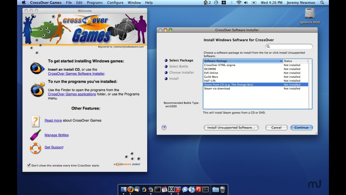This screenshot has width=346, height=195.
Task: Click the question mark document icon
Action: (x=35, y=121)
